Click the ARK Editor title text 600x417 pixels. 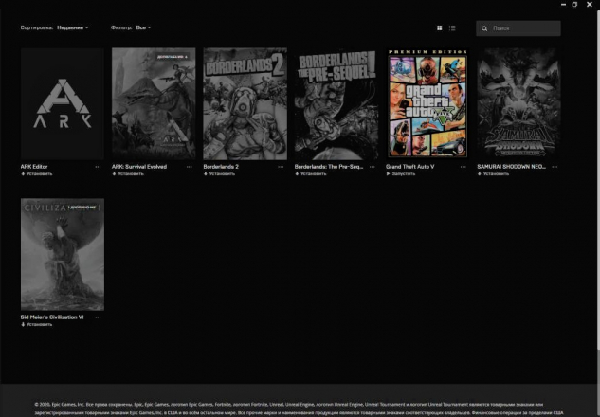[x=34, y=167]
